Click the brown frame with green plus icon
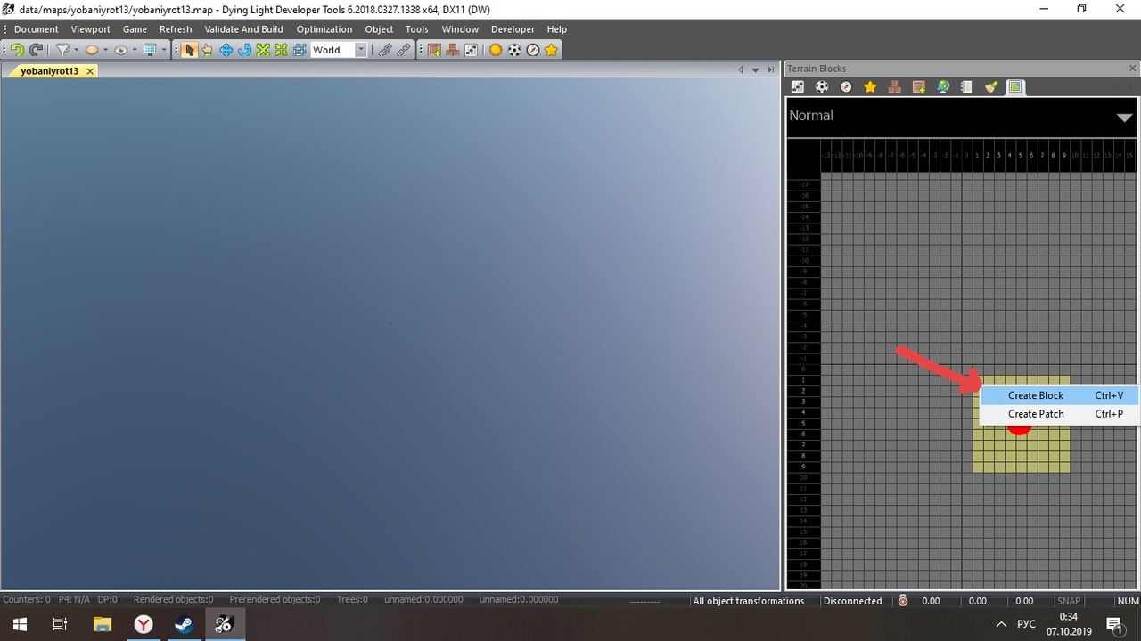 435,51
